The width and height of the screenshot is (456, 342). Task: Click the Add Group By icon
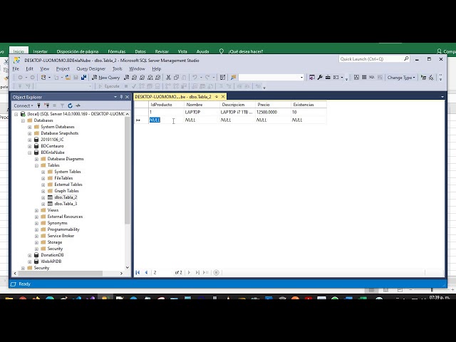[424, 78]
